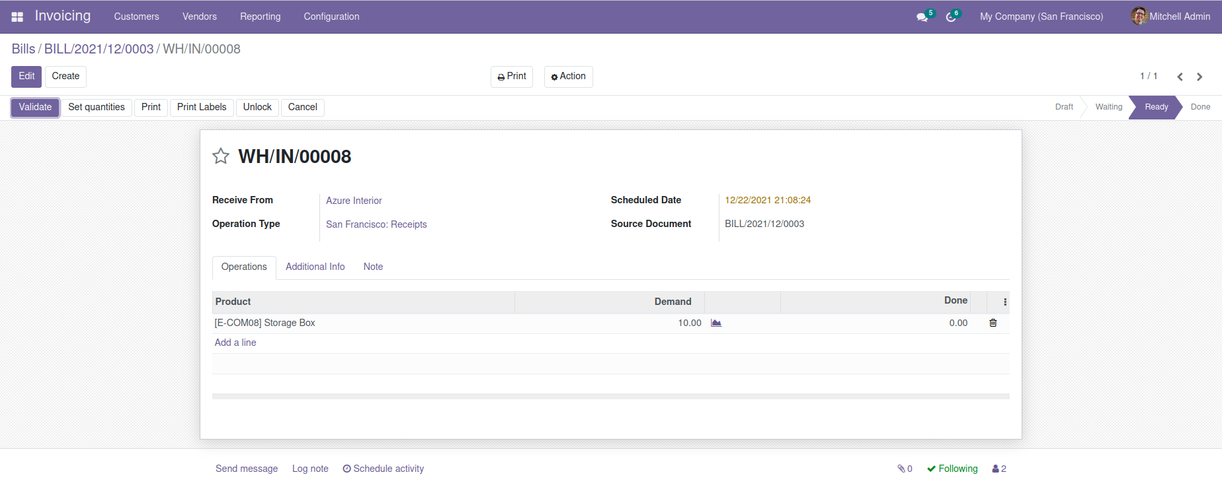Click the attachments paperclip counter
The image size is (1222, 495).
click(905, 469)
